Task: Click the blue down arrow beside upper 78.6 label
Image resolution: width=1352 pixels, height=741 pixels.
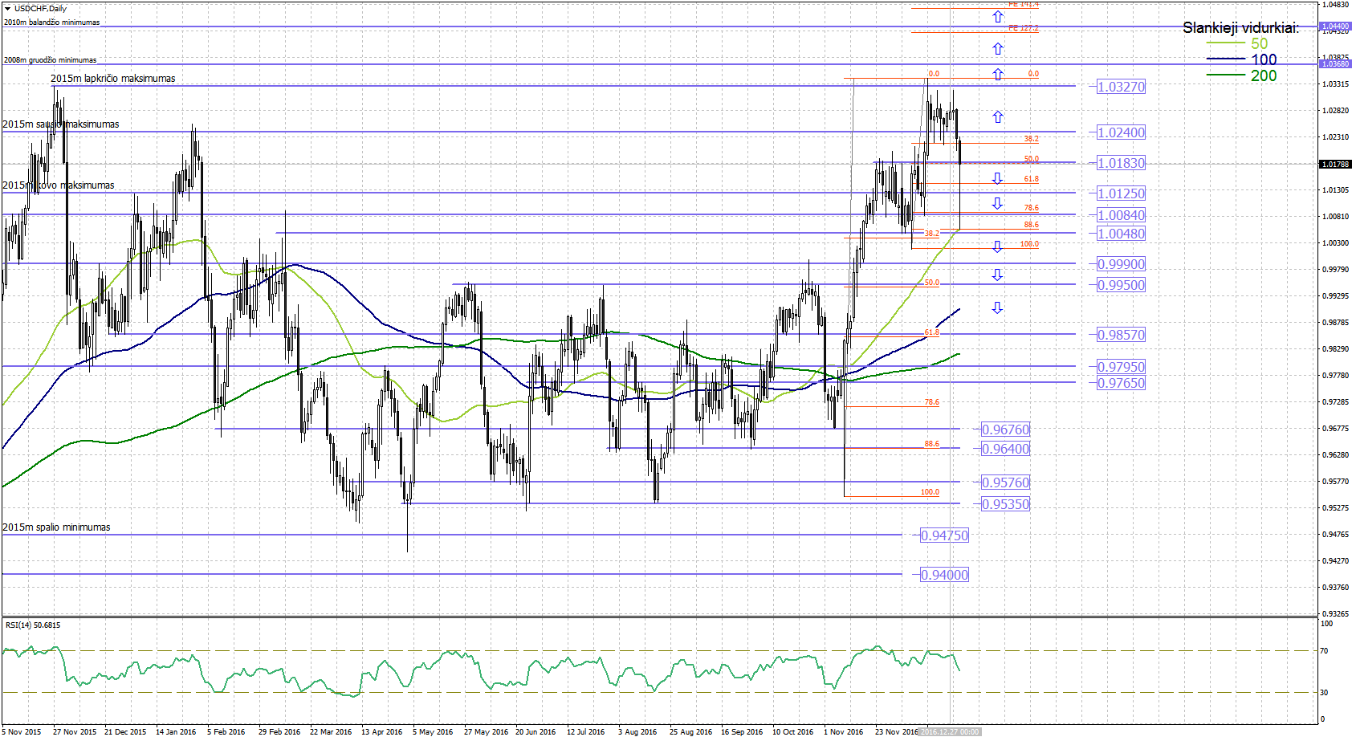Action: coord(997,203)
